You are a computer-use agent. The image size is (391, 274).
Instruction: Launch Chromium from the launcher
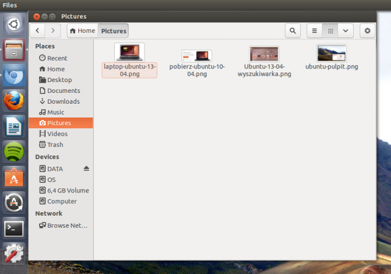14,76
